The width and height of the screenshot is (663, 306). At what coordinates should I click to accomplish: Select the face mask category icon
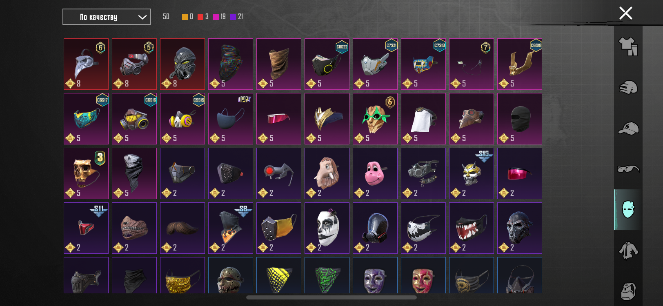click(628, 210)
